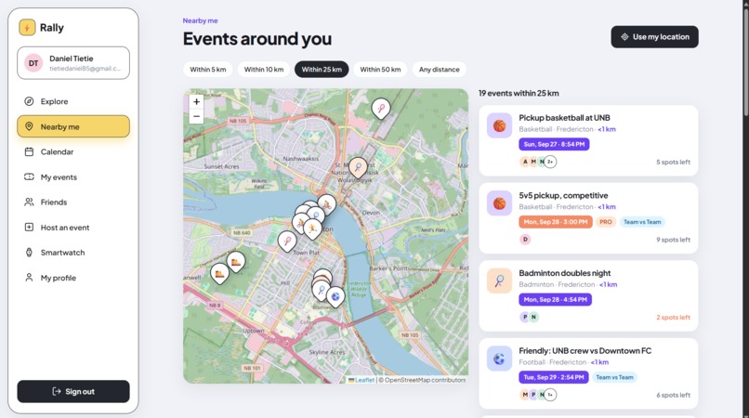The image size is (749, 418).
Task: Click the 9 spots left label
Action: point(673,240)
